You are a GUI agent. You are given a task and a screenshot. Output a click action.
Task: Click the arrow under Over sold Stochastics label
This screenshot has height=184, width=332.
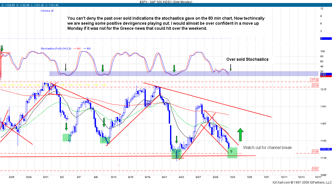230,67
